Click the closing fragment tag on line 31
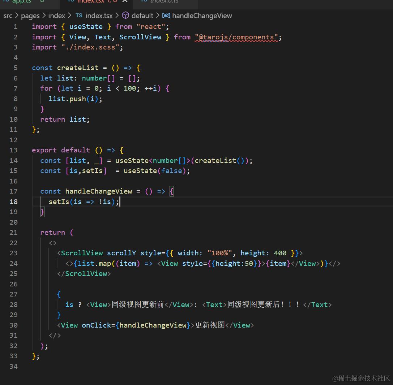 [x=55, y=336]
